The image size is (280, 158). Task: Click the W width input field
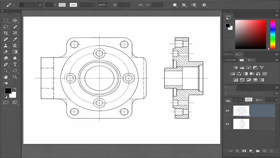124,5
